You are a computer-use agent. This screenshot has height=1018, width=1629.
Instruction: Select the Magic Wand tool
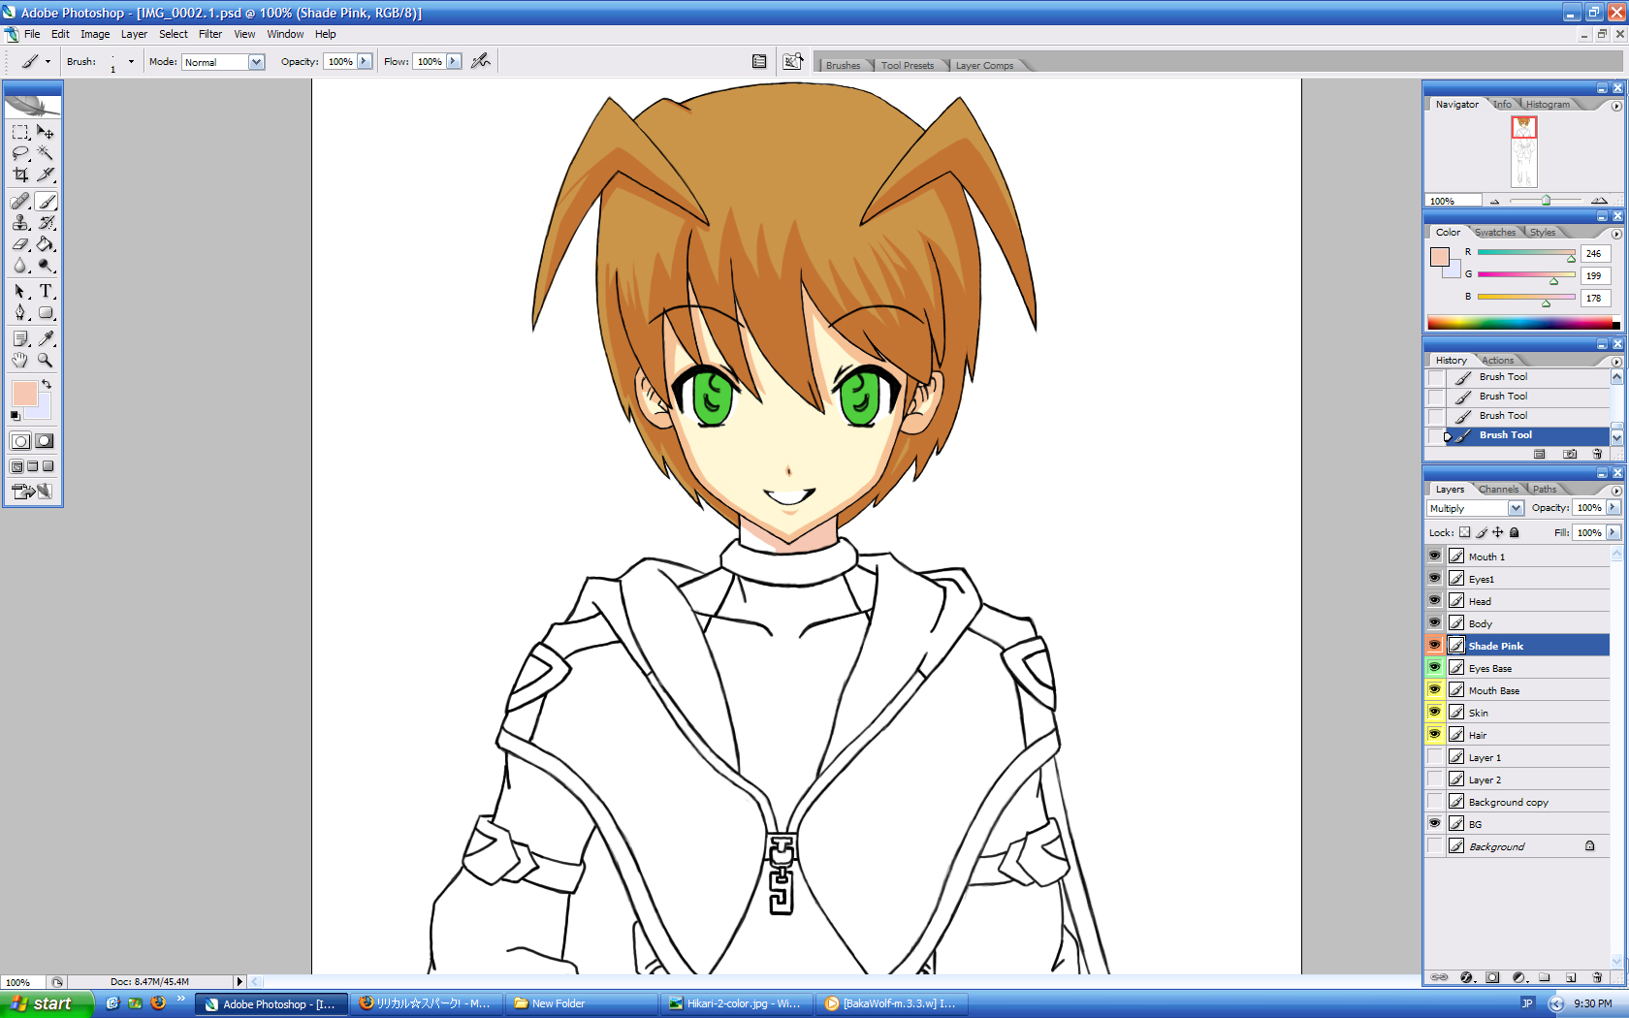[x=46, y=153]
